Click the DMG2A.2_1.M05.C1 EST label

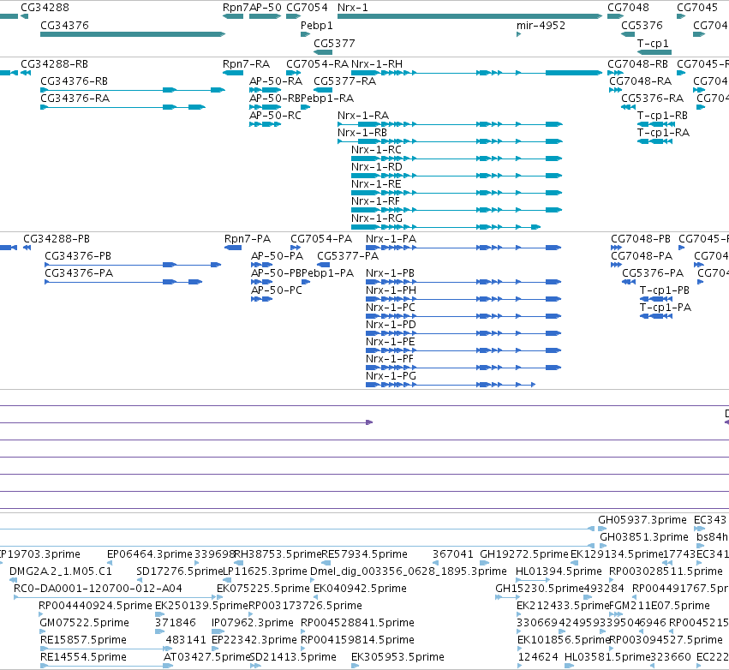[61, 571]
